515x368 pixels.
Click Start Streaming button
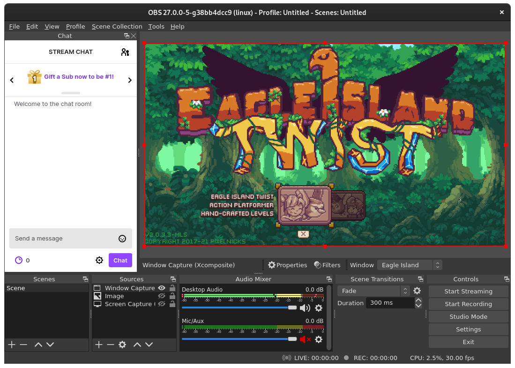(468, 291)
